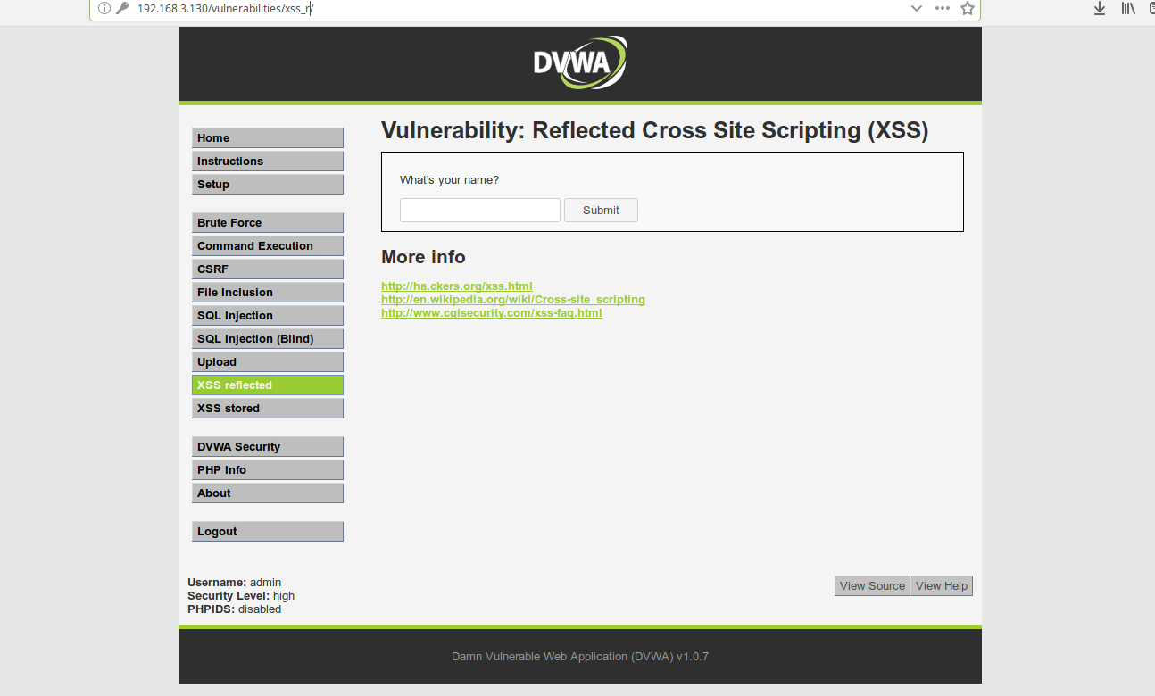Open the ha.ckers.org xss.html link
This screenshot has width=1155, height=696.
tap(457, 286)
